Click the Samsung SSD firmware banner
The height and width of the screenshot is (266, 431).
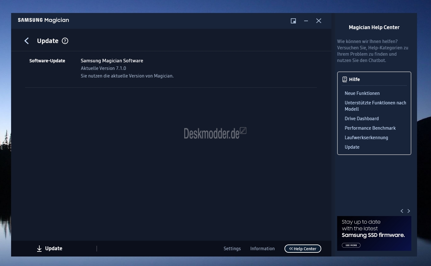point(374,233)
